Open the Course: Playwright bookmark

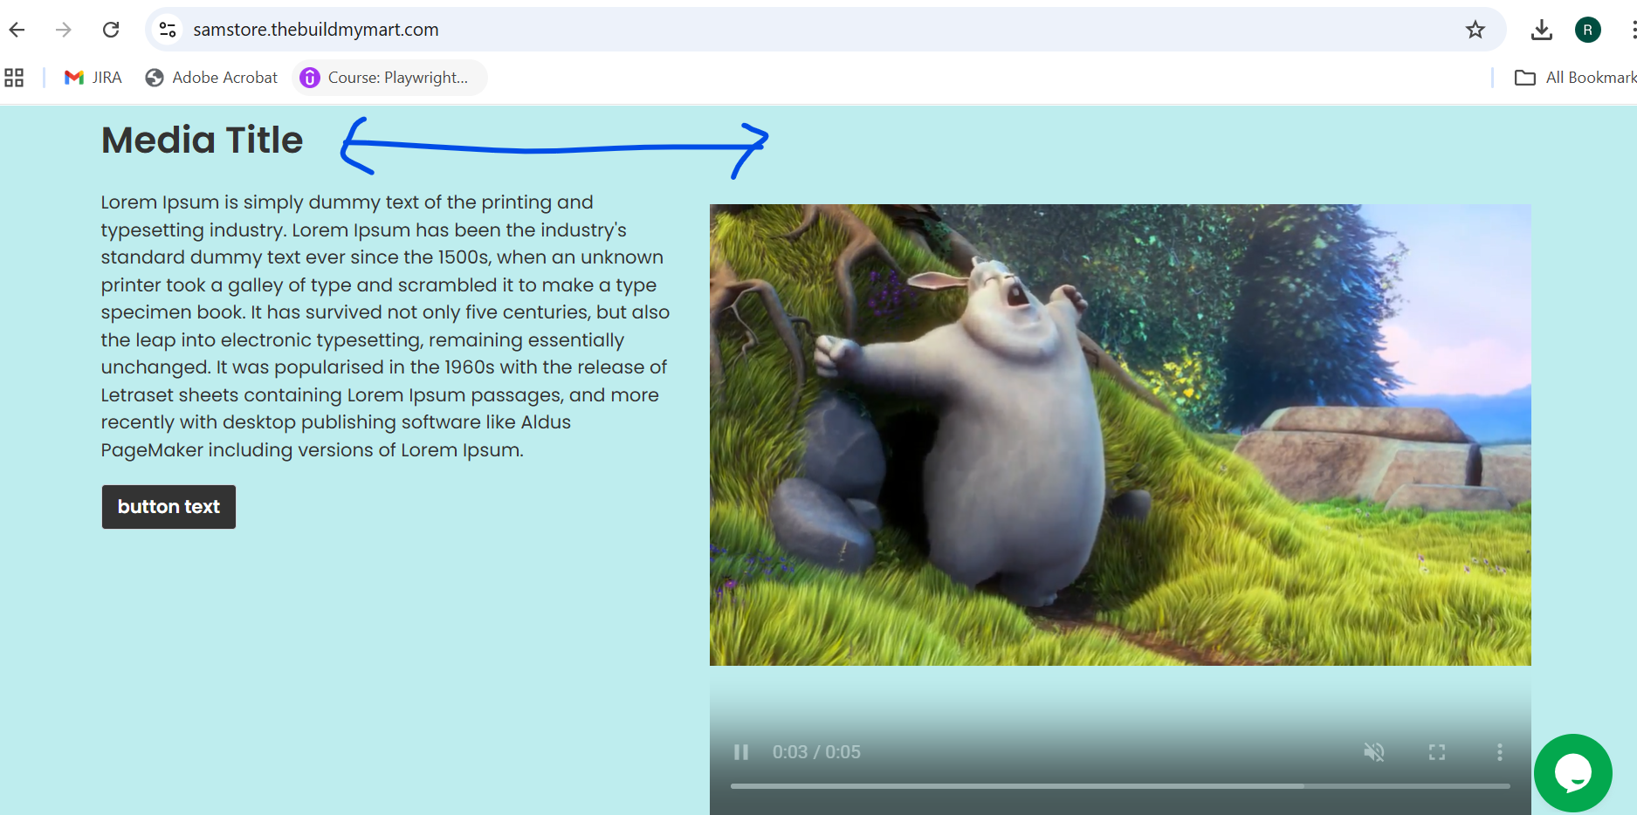pos(389,78)
